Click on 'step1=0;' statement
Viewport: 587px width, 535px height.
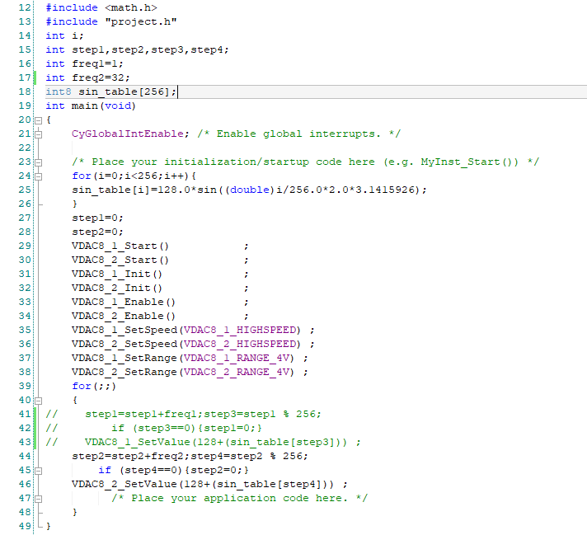tap(97, 218)
